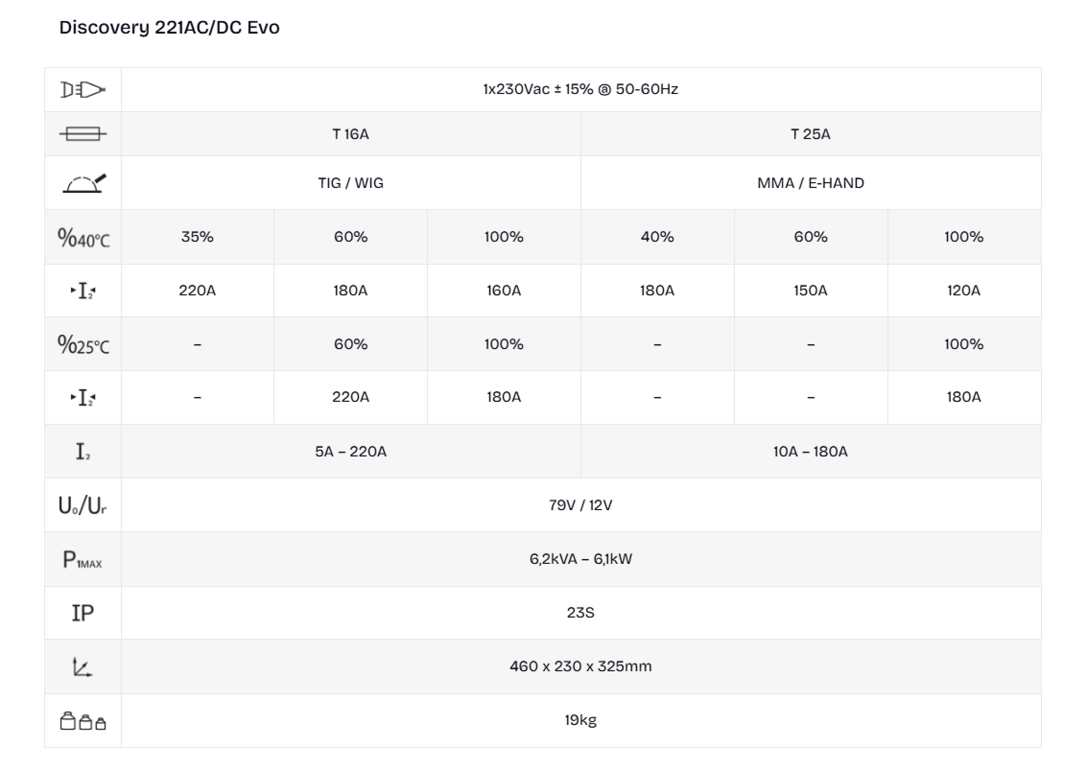Click the MMA / E-HAND column header
This screenshot has height=770, width=1087.
point(810,183)
